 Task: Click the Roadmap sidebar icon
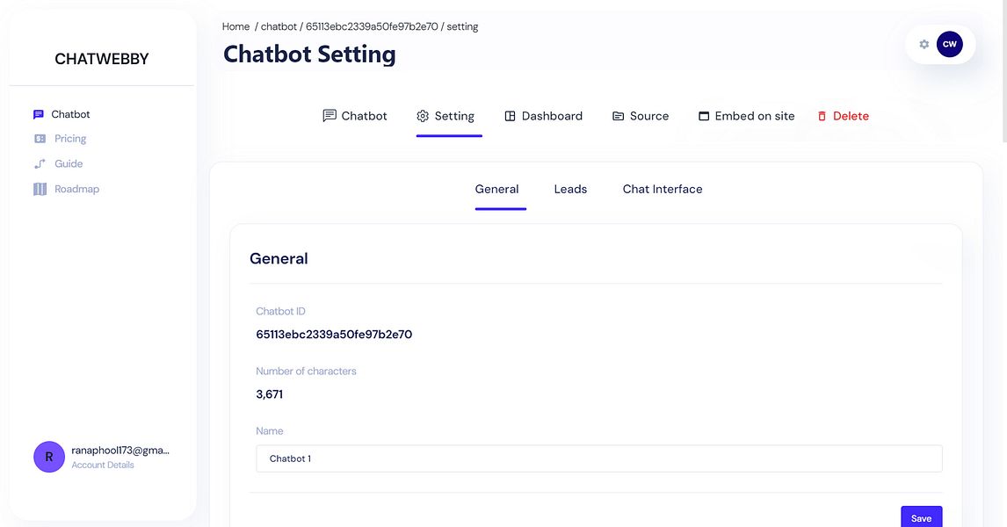[40, 189]
